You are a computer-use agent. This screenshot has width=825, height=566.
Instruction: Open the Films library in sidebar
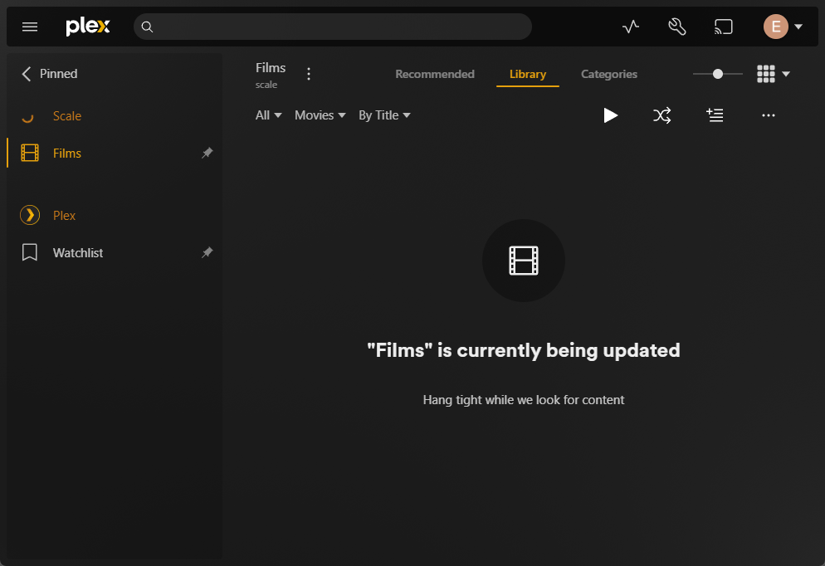[x=67, y=153]
